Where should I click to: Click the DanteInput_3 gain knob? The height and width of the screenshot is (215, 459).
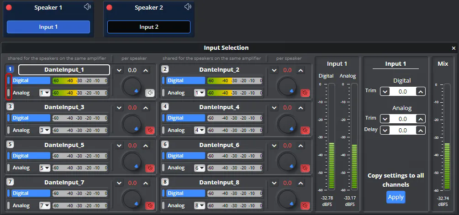coord(132,124)
